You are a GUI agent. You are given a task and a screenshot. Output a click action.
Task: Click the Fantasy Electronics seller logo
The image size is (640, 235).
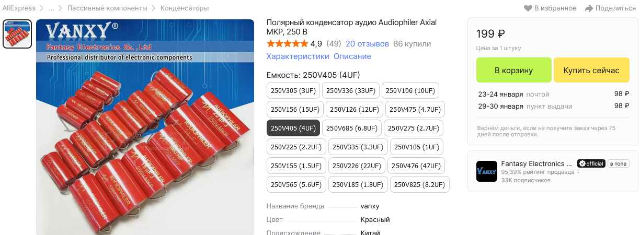pyautogui.click(x=486, y=171)
